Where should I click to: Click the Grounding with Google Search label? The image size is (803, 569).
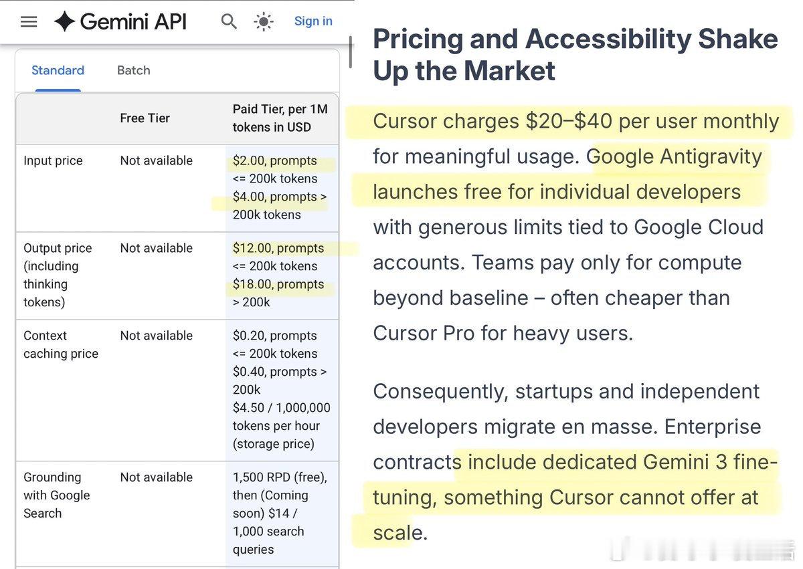coord(56,495)
